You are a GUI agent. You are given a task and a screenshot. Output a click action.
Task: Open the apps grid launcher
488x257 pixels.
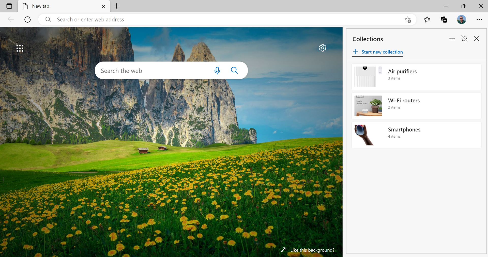[x=20, y=48]
